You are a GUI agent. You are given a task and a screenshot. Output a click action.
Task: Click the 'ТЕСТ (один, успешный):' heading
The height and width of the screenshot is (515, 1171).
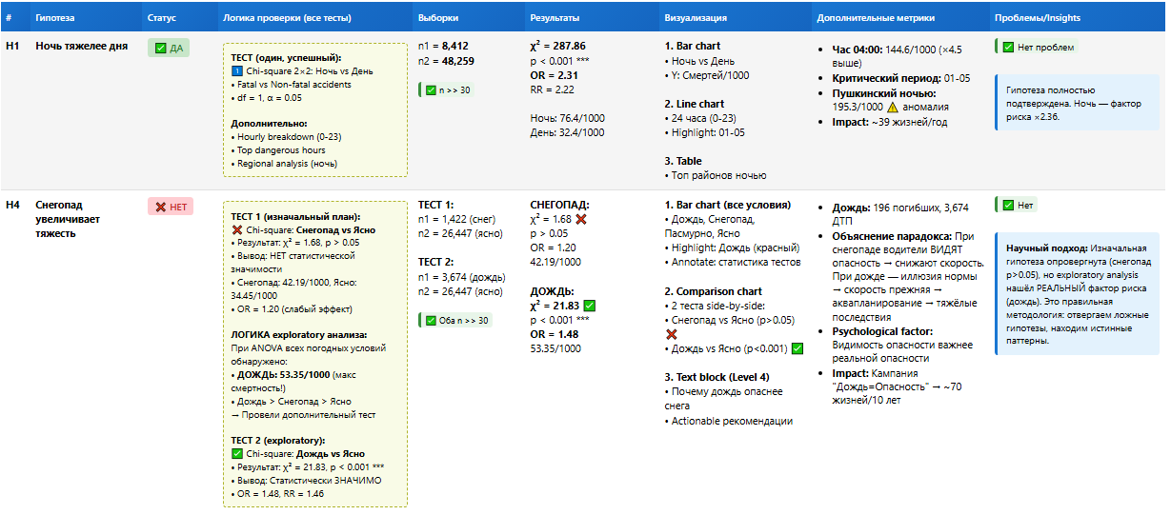(x=286, y=58)
